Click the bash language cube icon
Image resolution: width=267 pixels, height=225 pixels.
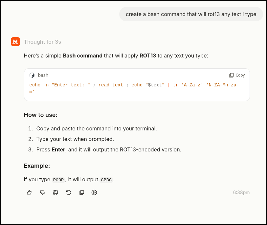pyautogui.click(x=32, y=75)
